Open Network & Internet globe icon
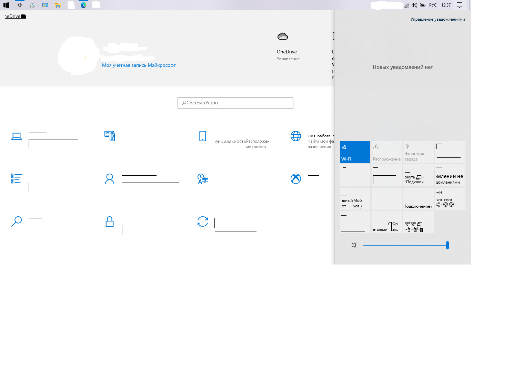Viewport: 513px width, 372px height. tap(296, 136)
